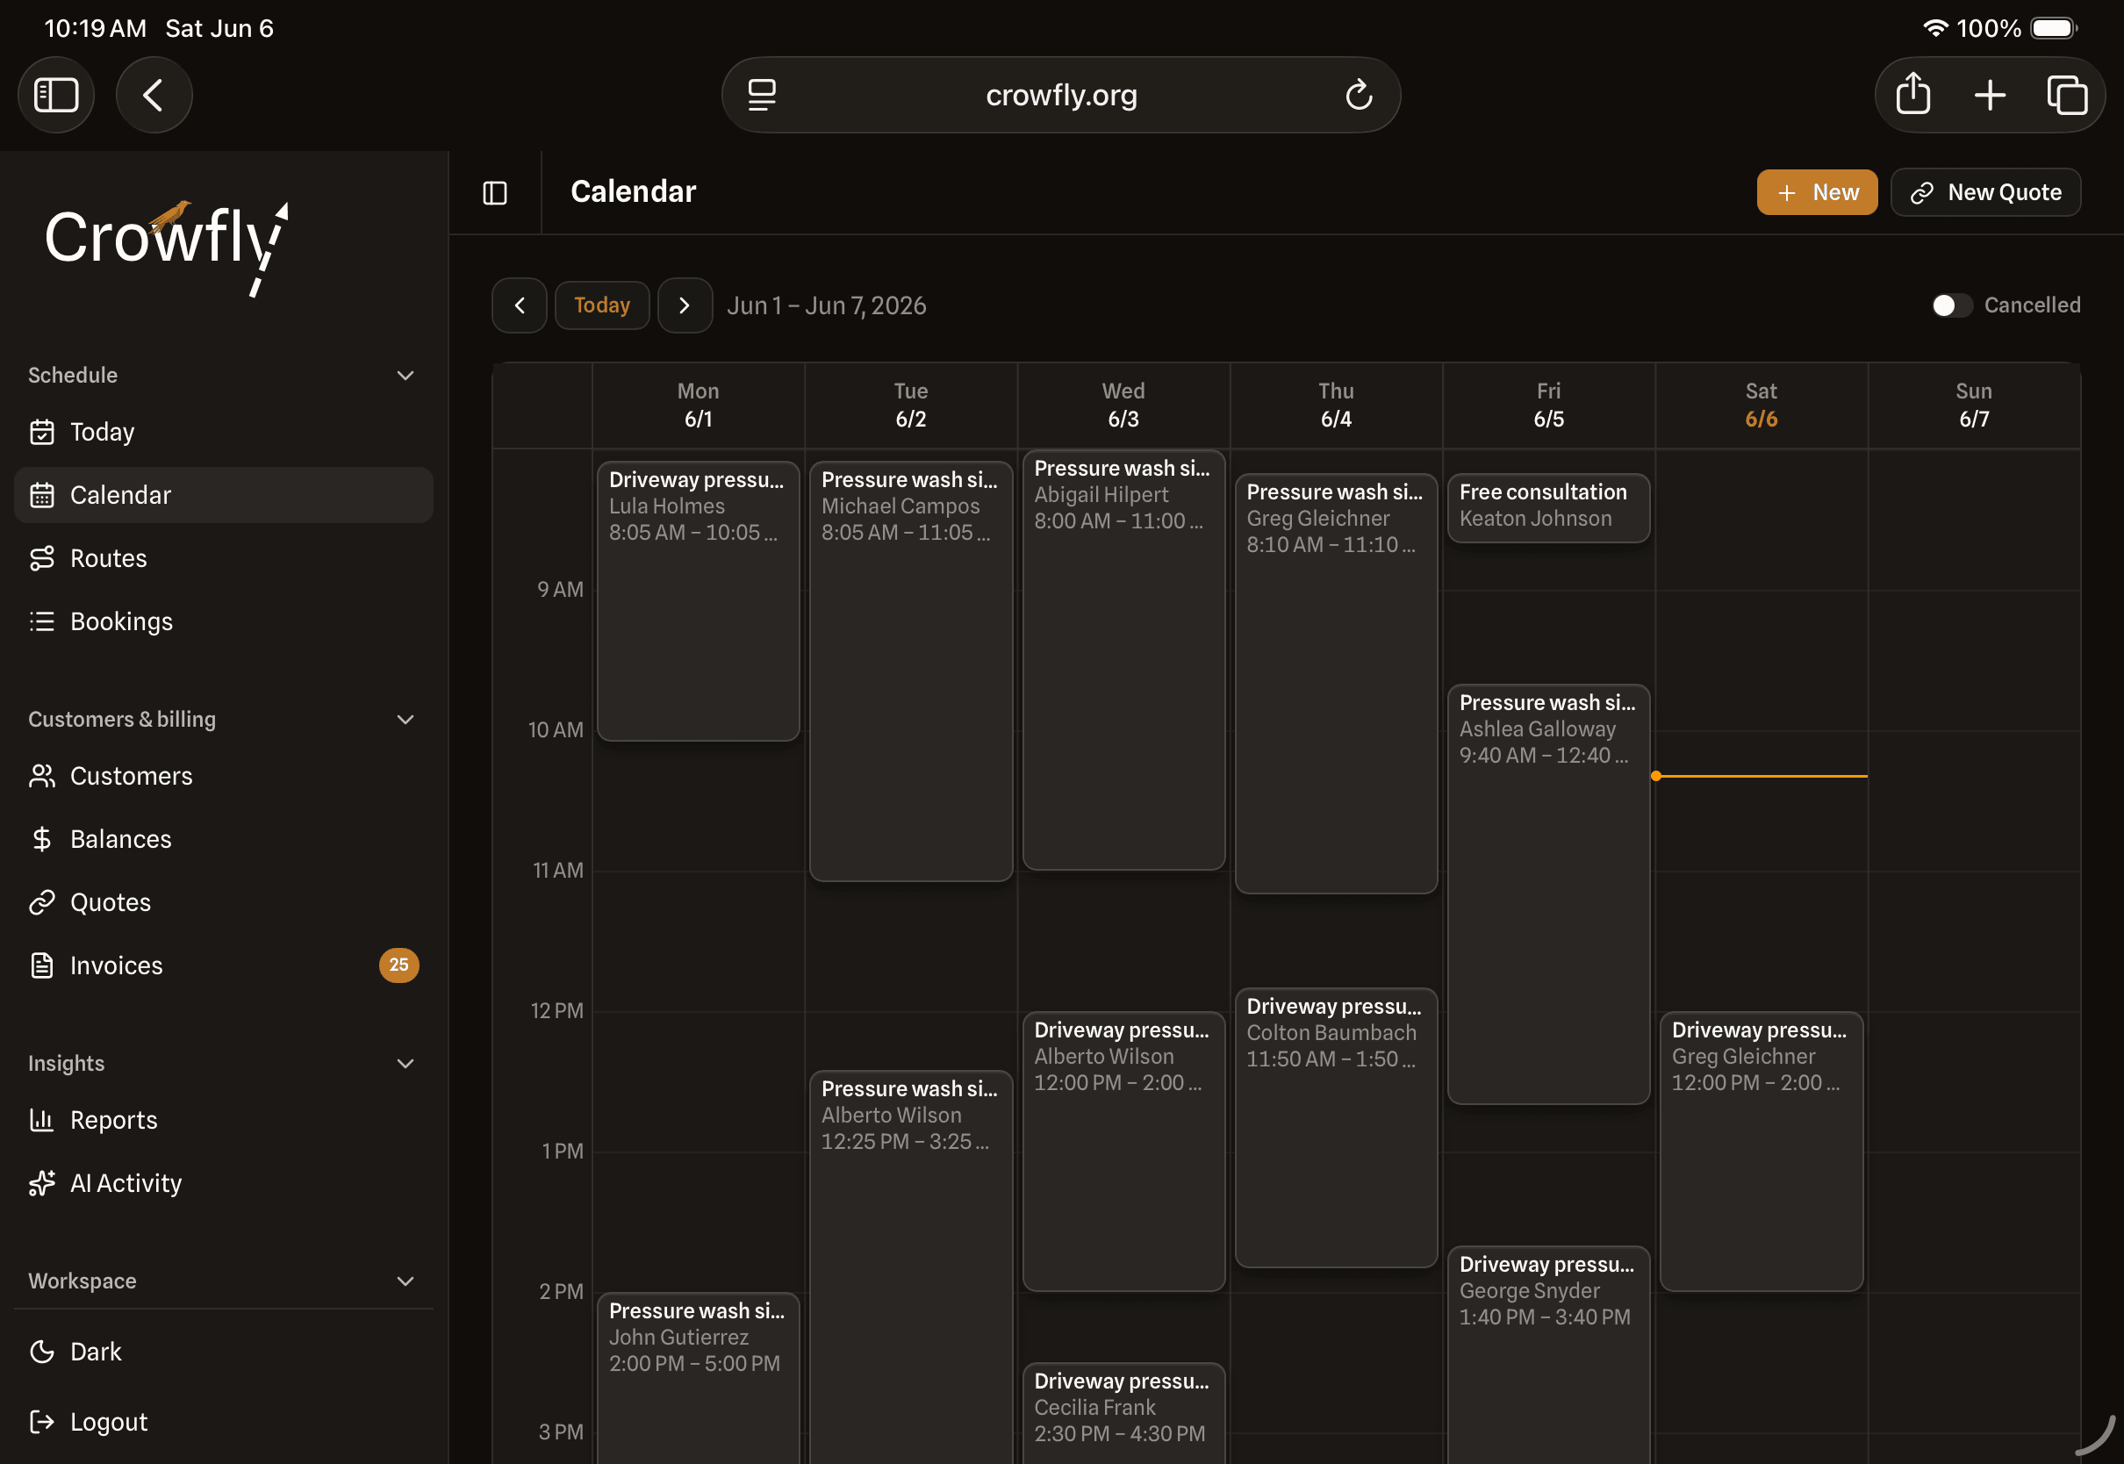Click the Wi-Fi status icon
This screenshot has width=2124, height=1464.
click(1934, 28)
